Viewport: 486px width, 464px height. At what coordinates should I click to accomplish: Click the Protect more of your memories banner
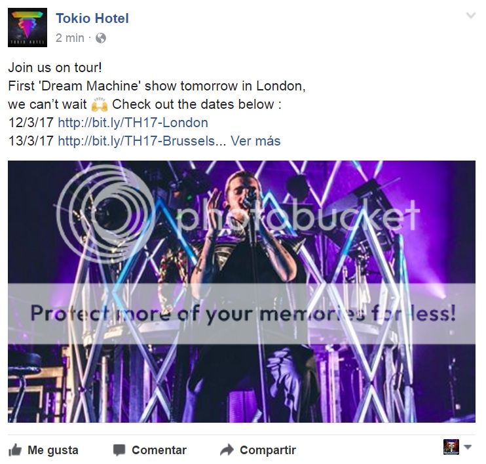(242, 313)
